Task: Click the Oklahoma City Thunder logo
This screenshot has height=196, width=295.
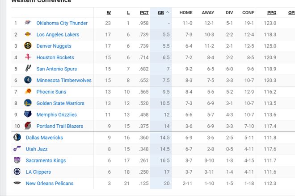Action: 28,23
